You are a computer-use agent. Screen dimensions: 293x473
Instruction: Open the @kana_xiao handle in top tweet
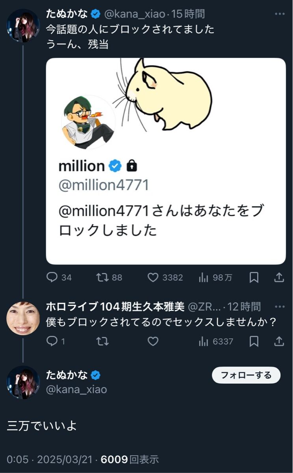[134, 14]
